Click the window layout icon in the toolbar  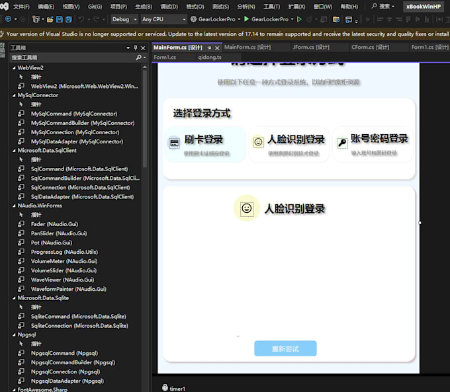348,19
